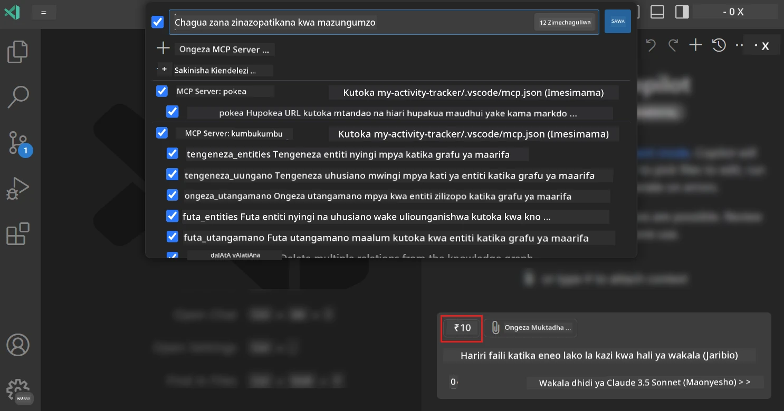The width and height of the screenshot is (784, 411).
Task: Open the Manage gear icon
Action: tap(18, 390)
